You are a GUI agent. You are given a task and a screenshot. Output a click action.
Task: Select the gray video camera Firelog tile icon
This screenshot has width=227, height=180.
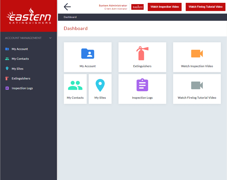tap(197, 85)
